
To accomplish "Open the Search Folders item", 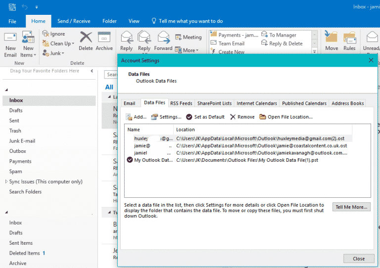I will coord(25,192).
